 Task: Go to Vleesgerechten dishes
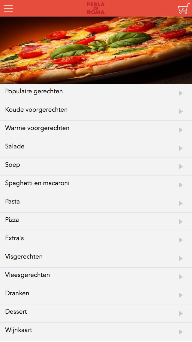(x=96, y=277)
